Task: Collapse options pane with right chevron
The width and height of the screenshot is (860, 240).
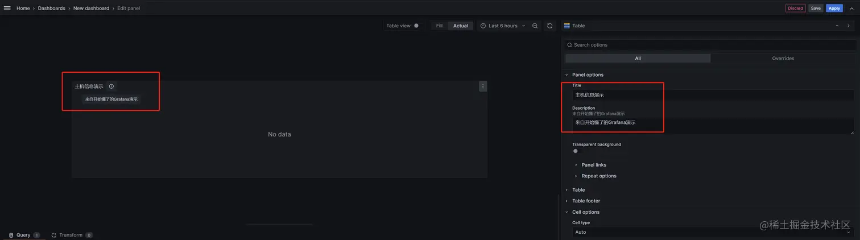Action: tap(849, 26)
